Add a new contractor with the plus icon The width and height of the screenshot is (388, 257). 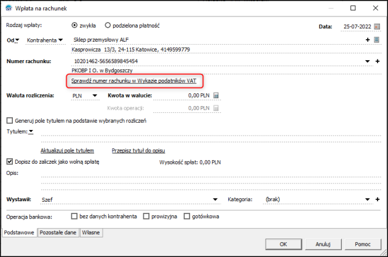click(368, 40)
